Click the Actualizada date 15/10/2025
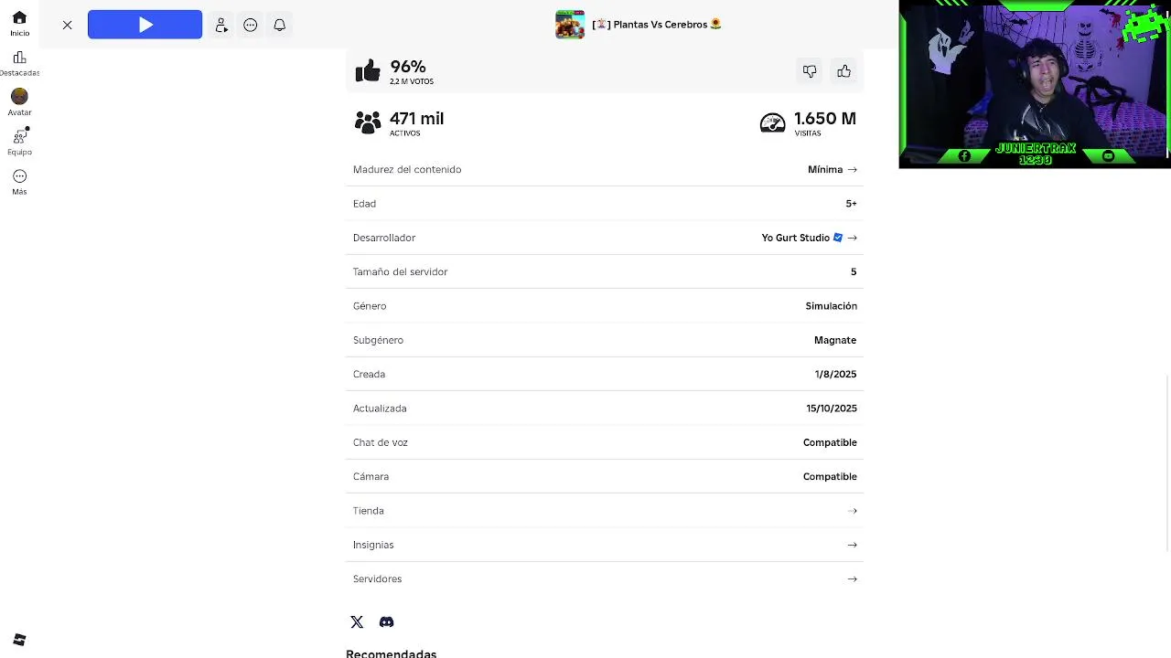Screen dimensions: 1171x658 coord(832,409)
